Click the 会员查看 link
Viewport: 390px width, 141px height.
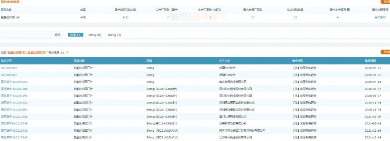(380, 17)
